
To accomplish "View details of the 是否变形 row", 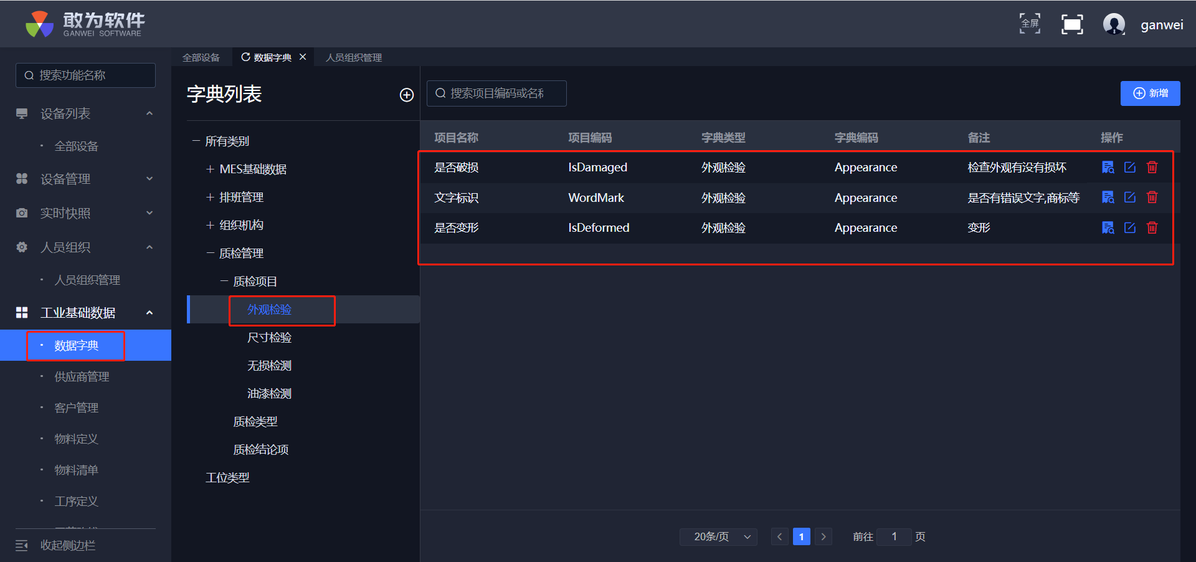I will click(x=1108, y=227).
